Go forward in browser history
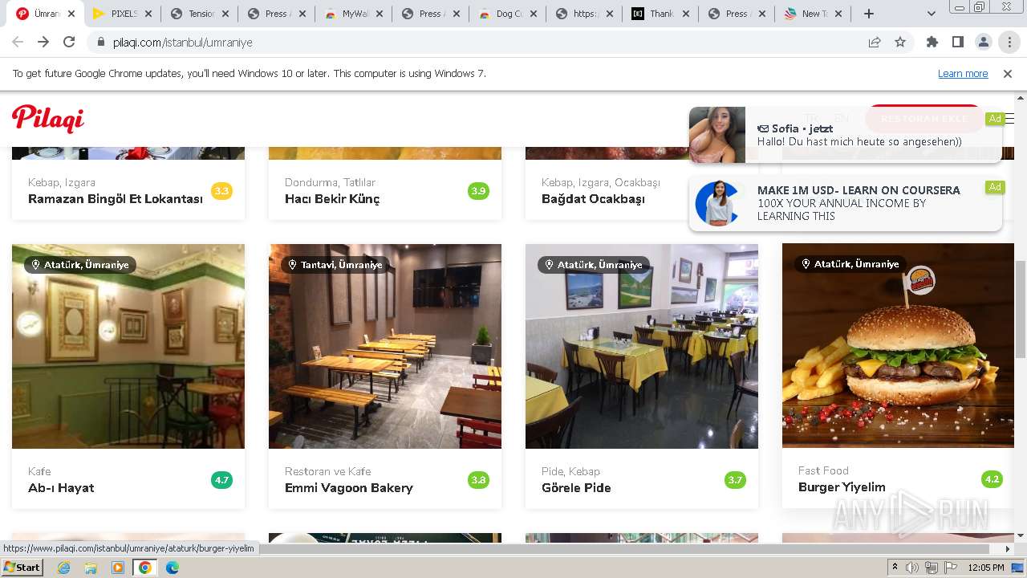The width and height of the screenshot is (1027, 578). 43,43
